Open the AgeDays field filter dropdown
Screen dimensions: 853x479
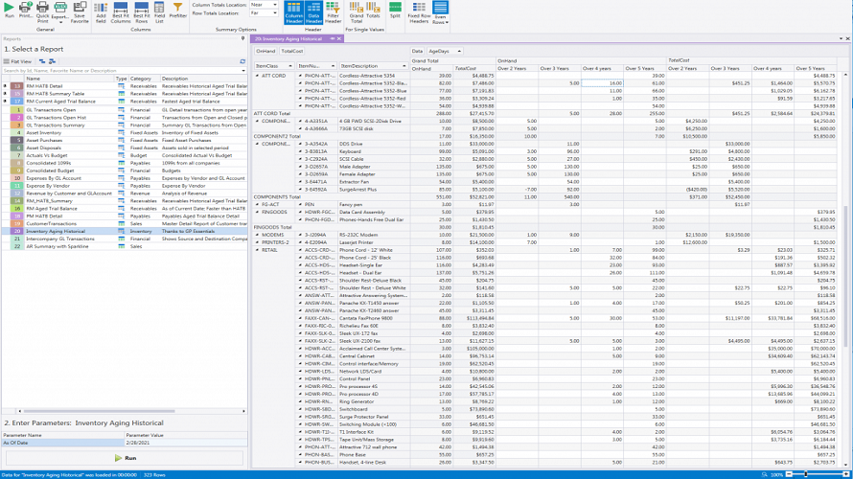tap(459, 51)
